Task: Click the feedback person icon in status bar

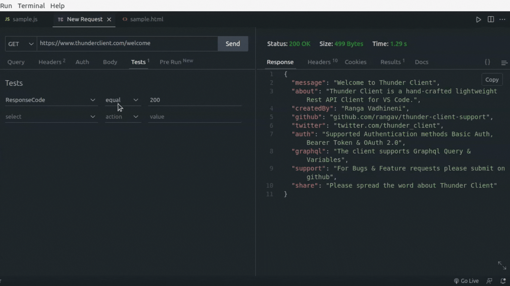Action: pyautogui.click(x=489, y=281)
